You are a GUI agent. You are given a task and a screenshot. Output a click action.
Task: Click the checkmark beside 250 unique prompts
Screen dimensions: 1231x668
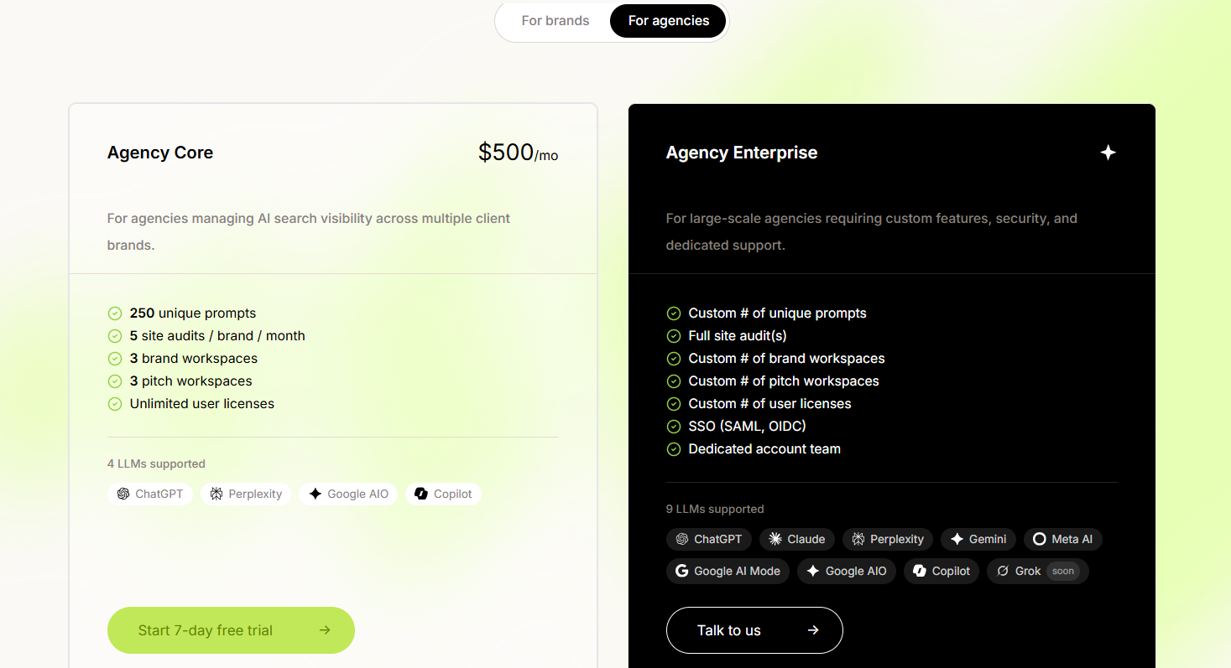(115, 313)
